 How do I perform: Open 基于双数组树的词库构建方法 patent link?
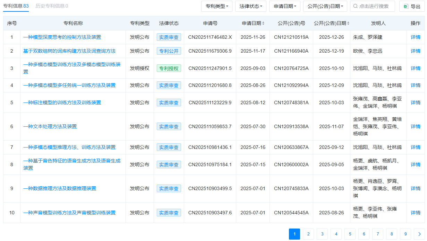click(69, 51)
